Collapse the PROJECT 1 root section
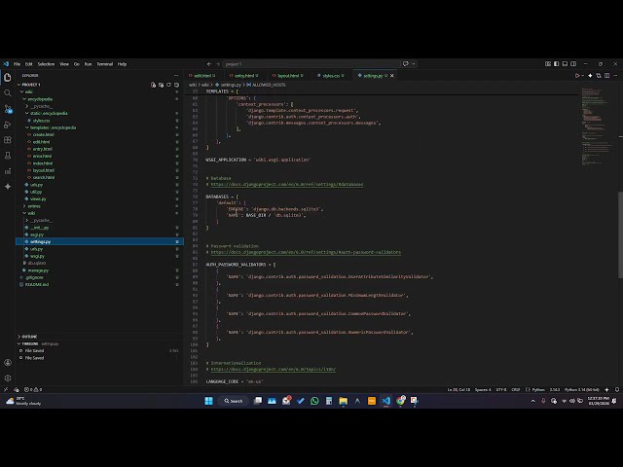 pos(31,85)
